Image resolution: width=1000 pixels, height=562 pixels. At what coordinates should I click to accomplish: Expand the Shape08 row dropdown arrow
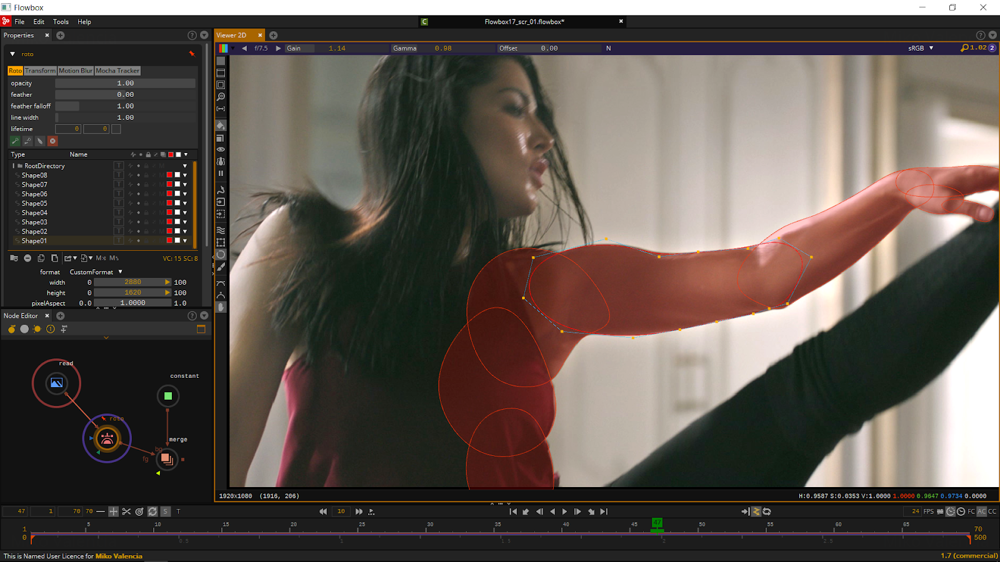click(184, 175)
